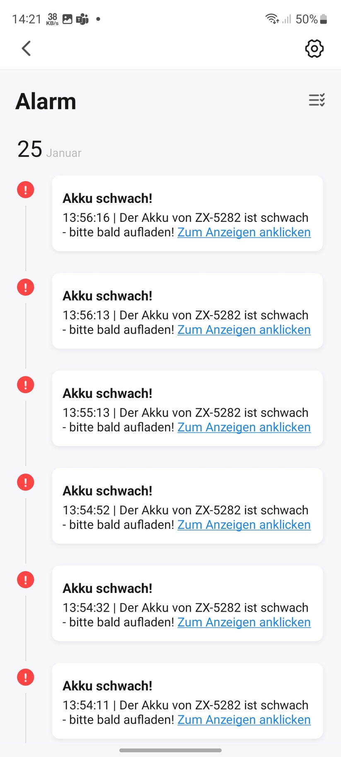Follow the view link for 13:54:32 alarm
The height and width of the screenshot is (757, 341).
point(244,622)
